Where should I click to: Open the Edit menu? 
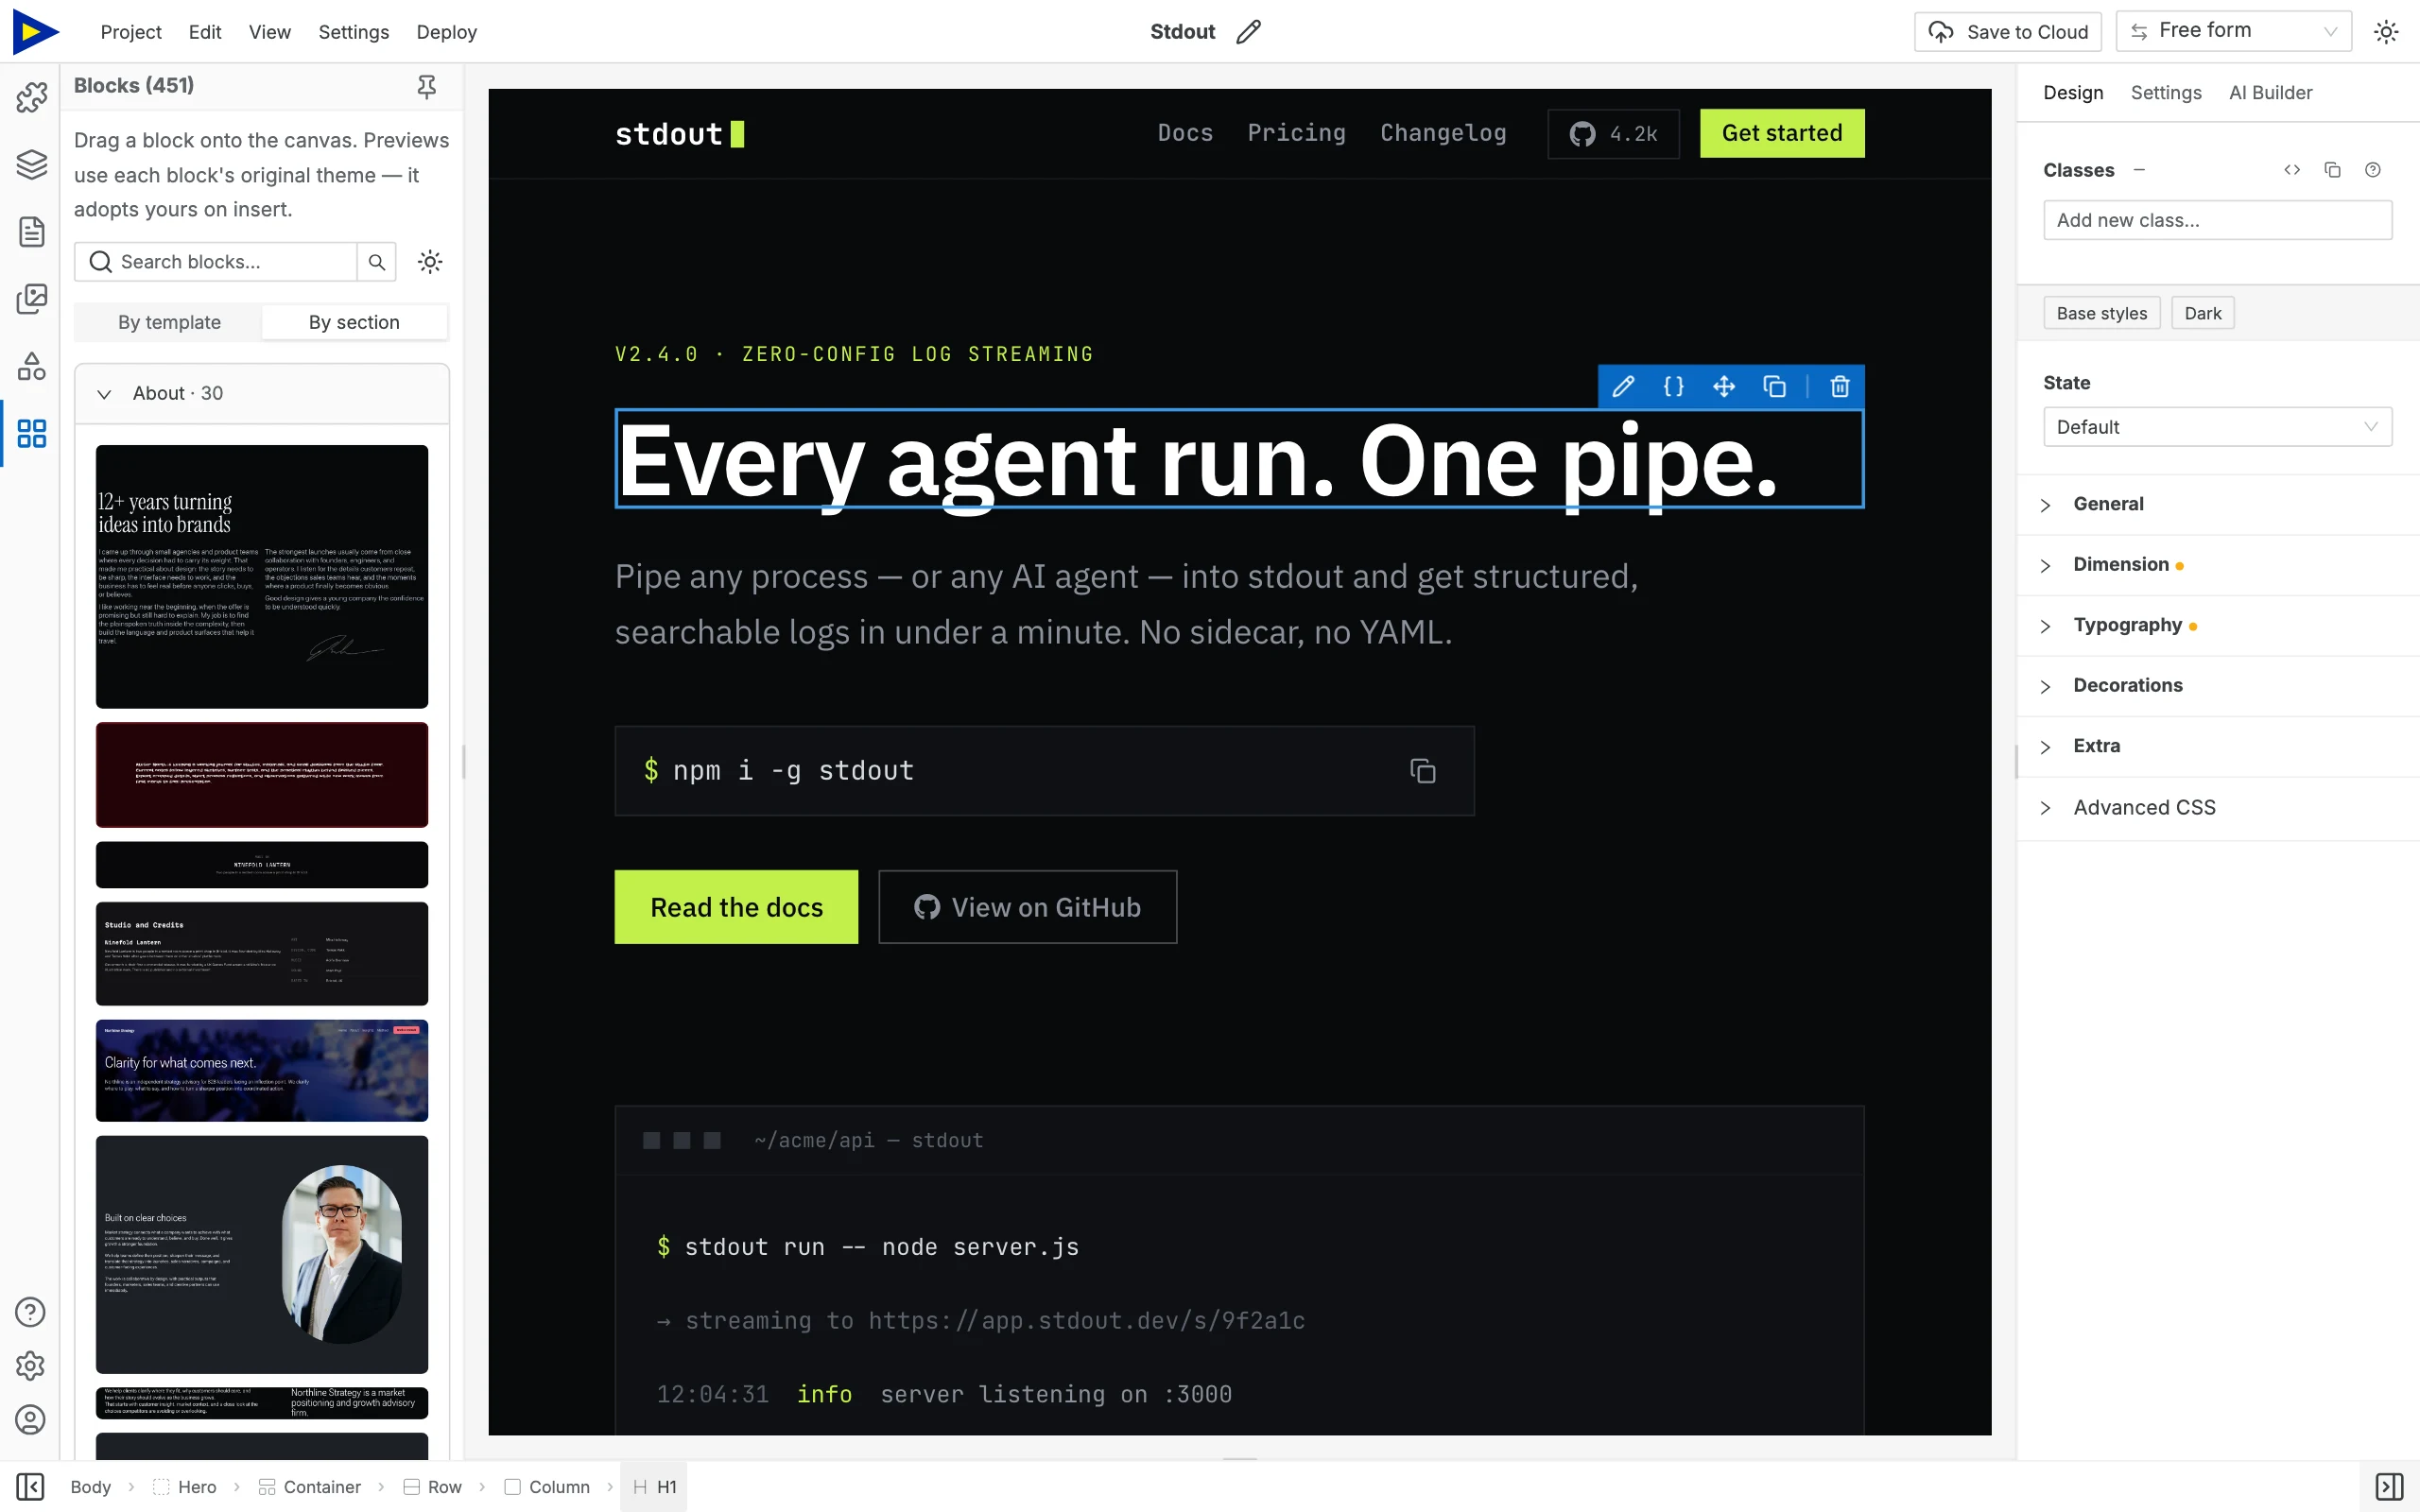point(205,32)
